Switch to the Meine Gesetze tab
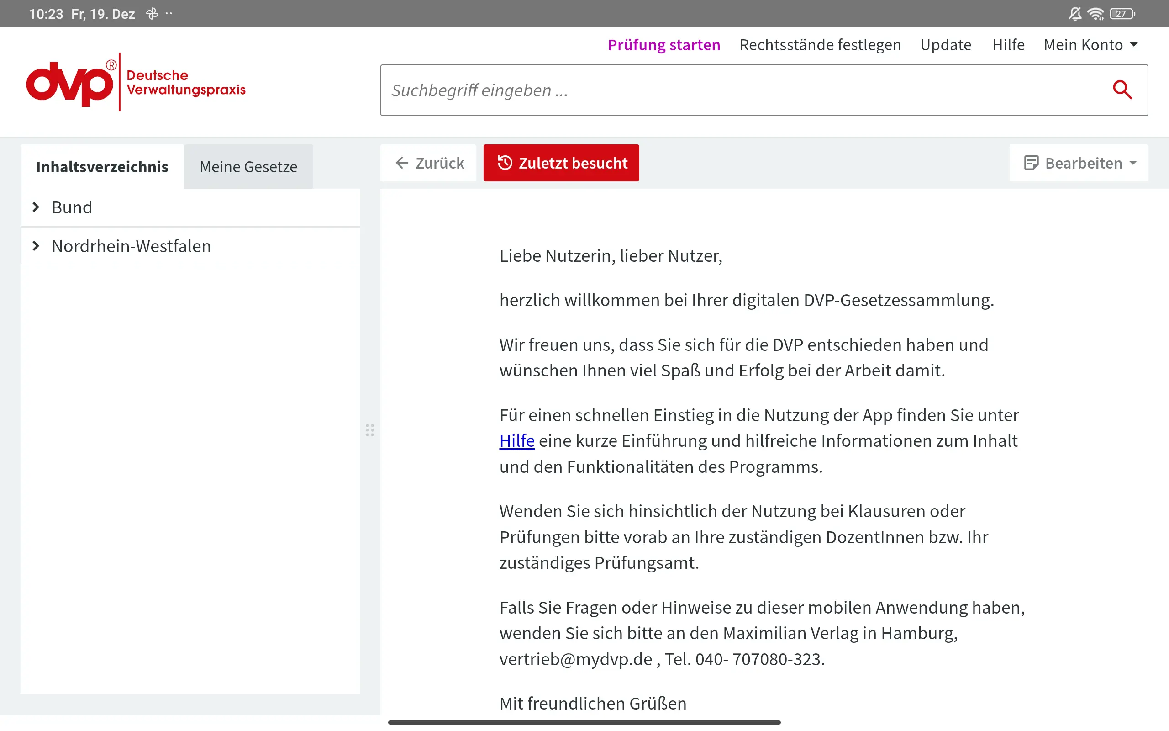 pyautogui.click(x=248, y=167)
